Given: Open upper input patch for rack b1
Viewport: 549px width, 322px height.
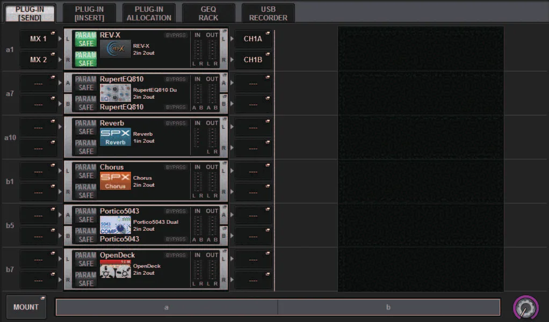Looking at the screenshot, I should click(x=39, y=171).
